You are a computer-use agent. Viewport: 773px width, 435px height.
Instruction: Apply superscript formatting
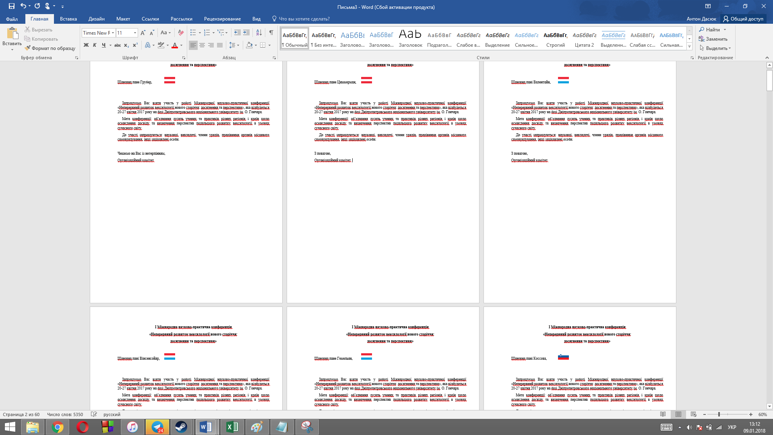point(135,45)
